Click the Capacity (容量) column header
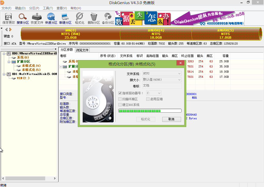 (x=222, y=56)
